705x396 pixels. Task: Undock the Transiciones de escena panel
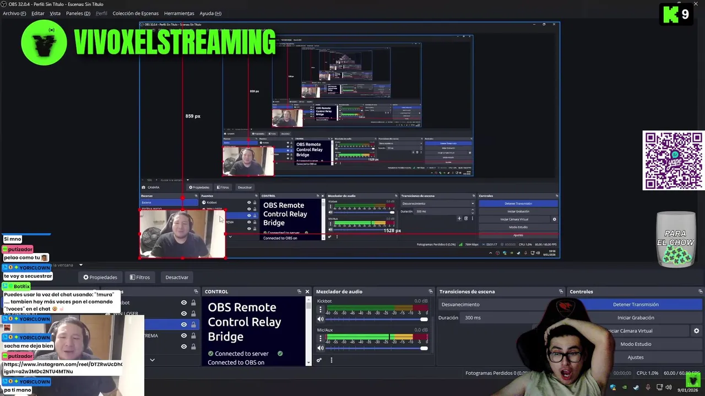click(561, 291)
